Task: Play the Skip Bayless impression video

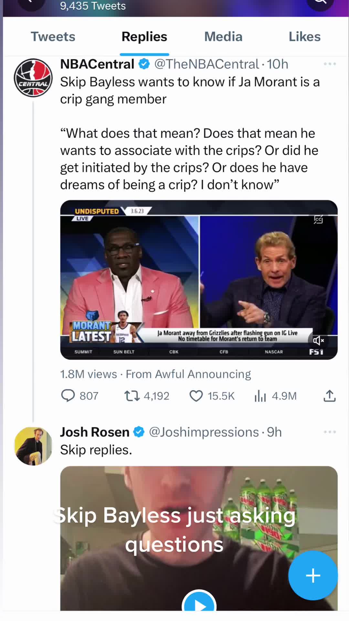Action: tap(199, 604)
